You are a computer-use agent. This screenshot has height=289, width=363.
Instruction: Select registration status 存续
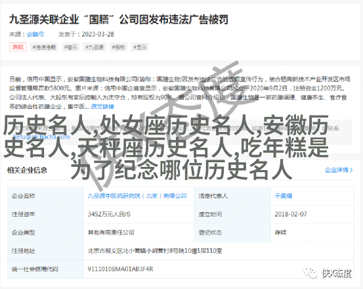click(x=280, y=233)
